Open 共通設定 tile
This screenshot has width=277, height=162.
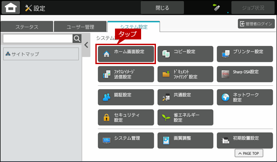tap(185, 97)
